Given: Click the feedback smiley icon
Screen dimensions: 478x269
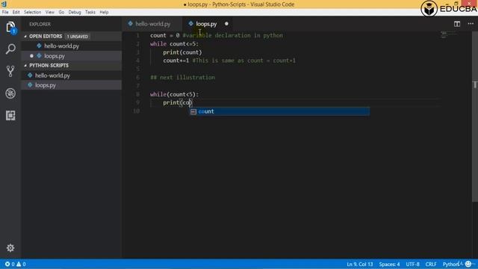Looking at the screenshot, I should 468,264.
